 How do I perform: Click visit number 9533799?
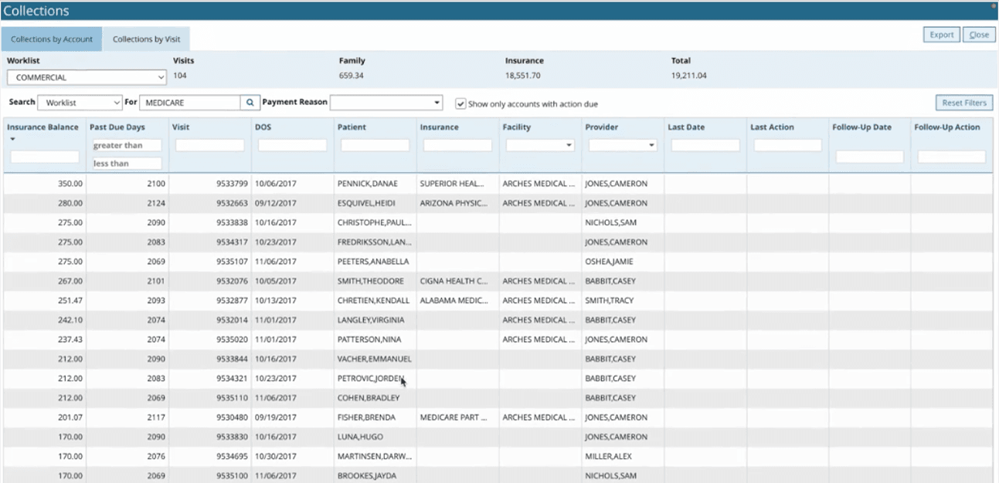pyautogui.click(x=232, y=184)
